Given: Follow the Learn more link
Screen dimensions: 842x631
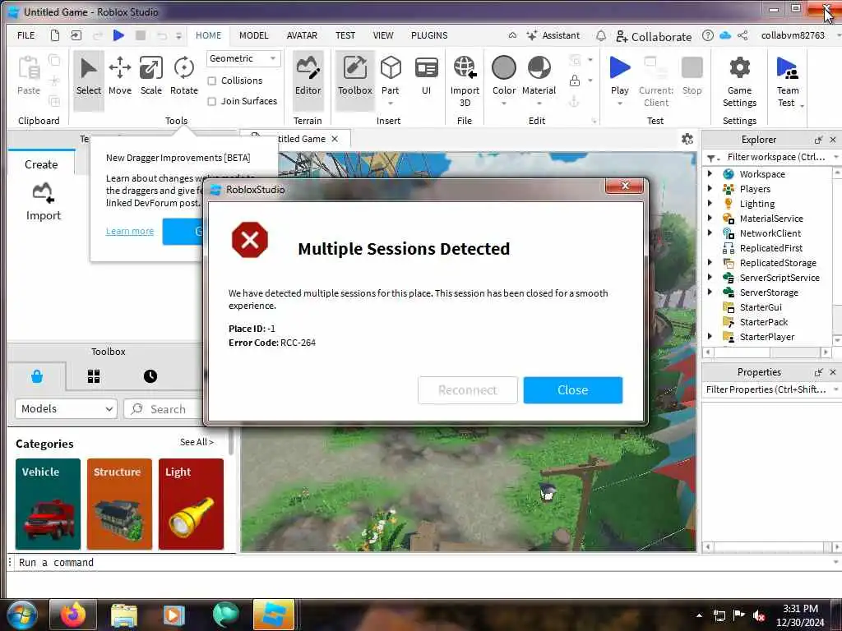Looking at the screenshot, I should pyautogui.click(x=129, y=231).
